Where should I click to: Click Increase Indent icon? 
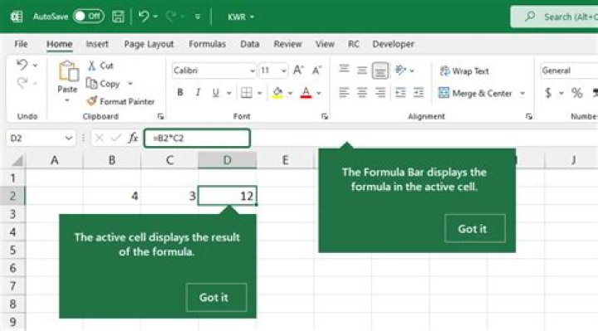[419, 93]
